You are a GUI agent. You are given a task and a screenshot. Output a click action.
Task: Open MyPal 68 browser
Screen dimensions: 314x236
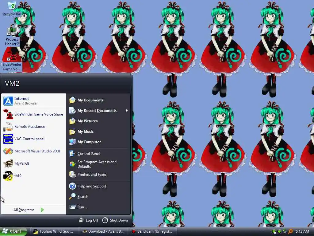click(34, 163)
